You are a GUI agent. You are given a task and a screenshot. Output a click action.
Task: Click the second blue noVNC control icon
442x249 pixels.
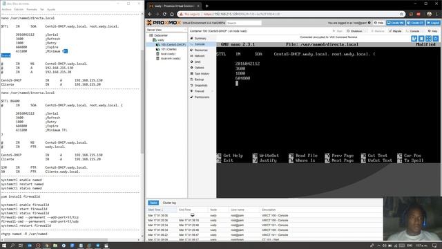[421, 39]
